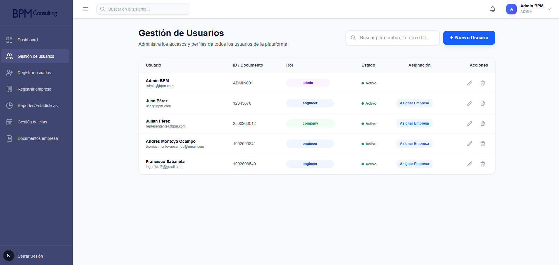The height and width of the screenshot is (265, 559).
Task: Click the trash icon for Andres Montoya Ocampo
Action: click(x=483, y=144)
